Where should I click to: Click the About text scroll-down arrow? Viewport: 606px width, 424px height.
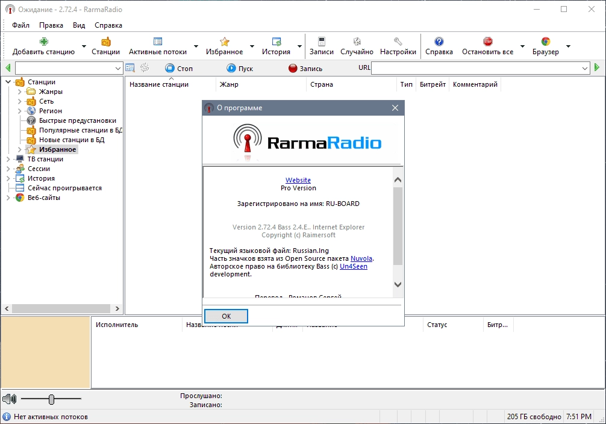pyautogui.click(x=398, y=284)
